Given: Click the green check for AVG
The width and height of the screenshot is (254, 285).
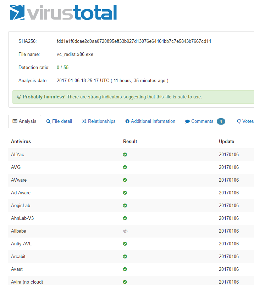Looking at the screenshot, I should point(125,167).
